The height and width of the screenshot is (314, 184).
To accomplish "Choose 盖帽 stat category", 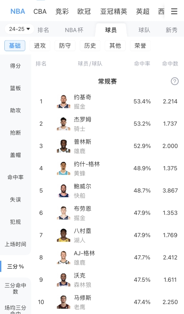I will click(15, 155).
